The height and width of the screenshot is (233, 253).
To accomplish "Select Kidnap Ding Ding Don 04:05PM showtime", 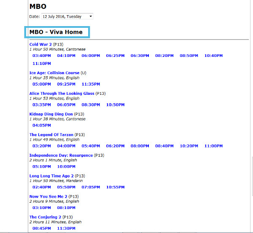I will tap(42, 126).
